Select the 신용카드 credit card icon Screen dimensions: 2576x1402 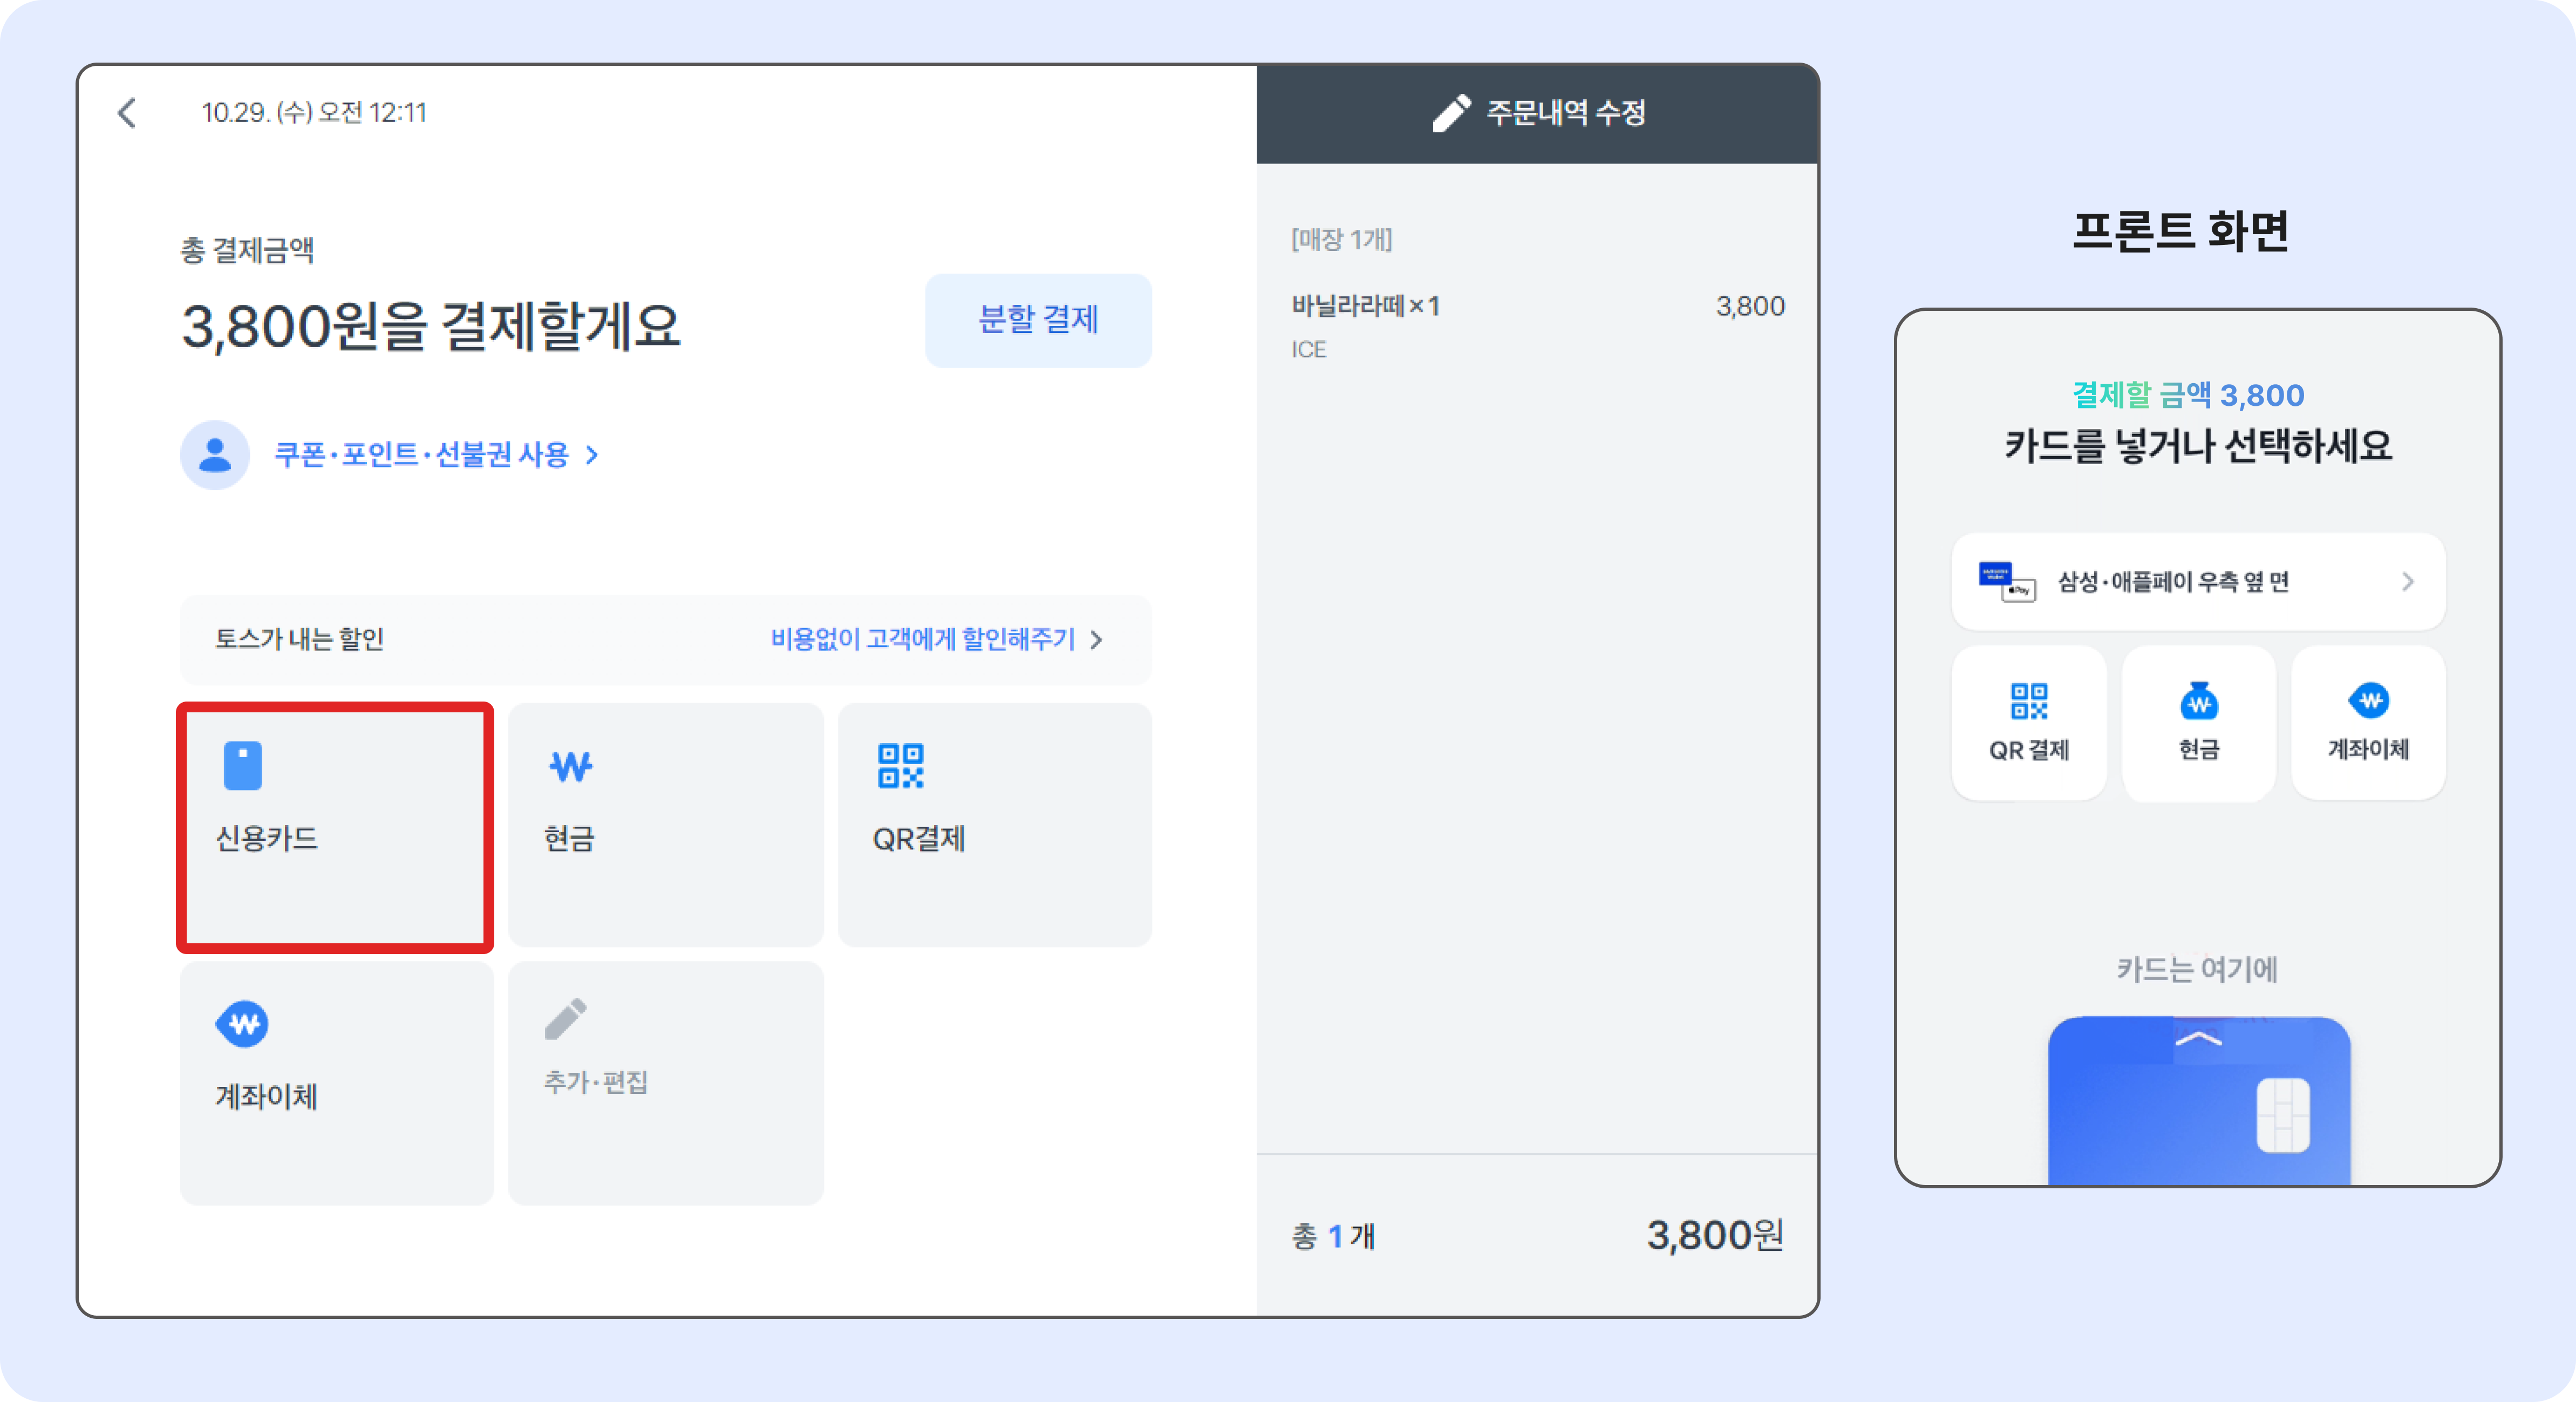(243, 766)
